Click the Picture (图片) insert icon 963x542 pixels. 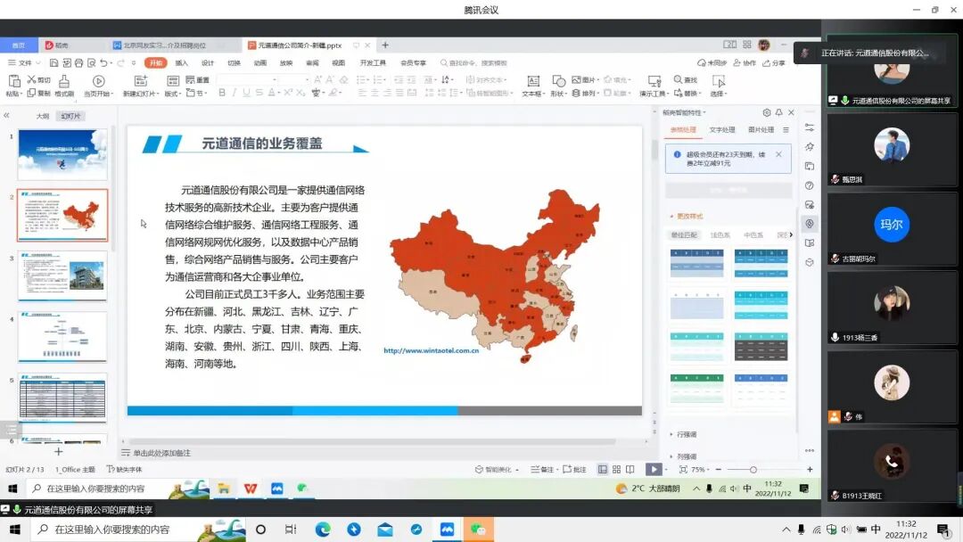tap(576, 80)
